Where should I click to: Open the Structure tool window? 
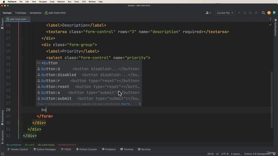coord(2,137)
